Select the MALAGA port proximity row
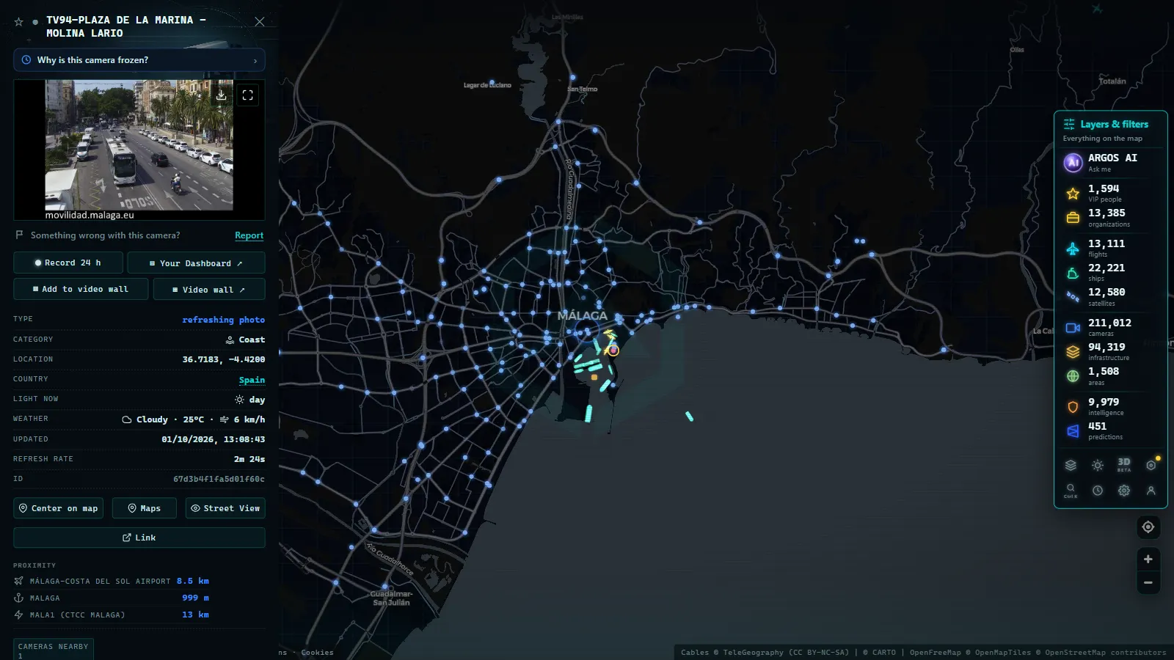1174x660 pixels. click(112, 598)
